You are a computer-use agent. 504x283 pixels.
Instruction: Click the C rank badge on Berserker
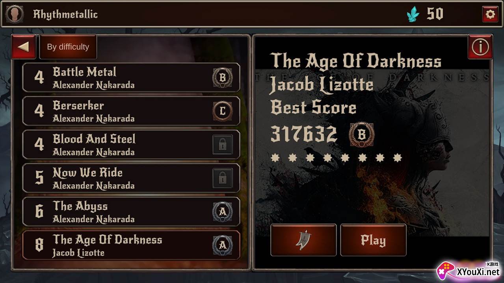click(x=223, y=111)
